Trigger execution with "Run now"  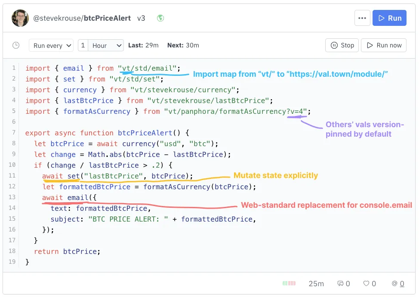[x=383, y=45]
